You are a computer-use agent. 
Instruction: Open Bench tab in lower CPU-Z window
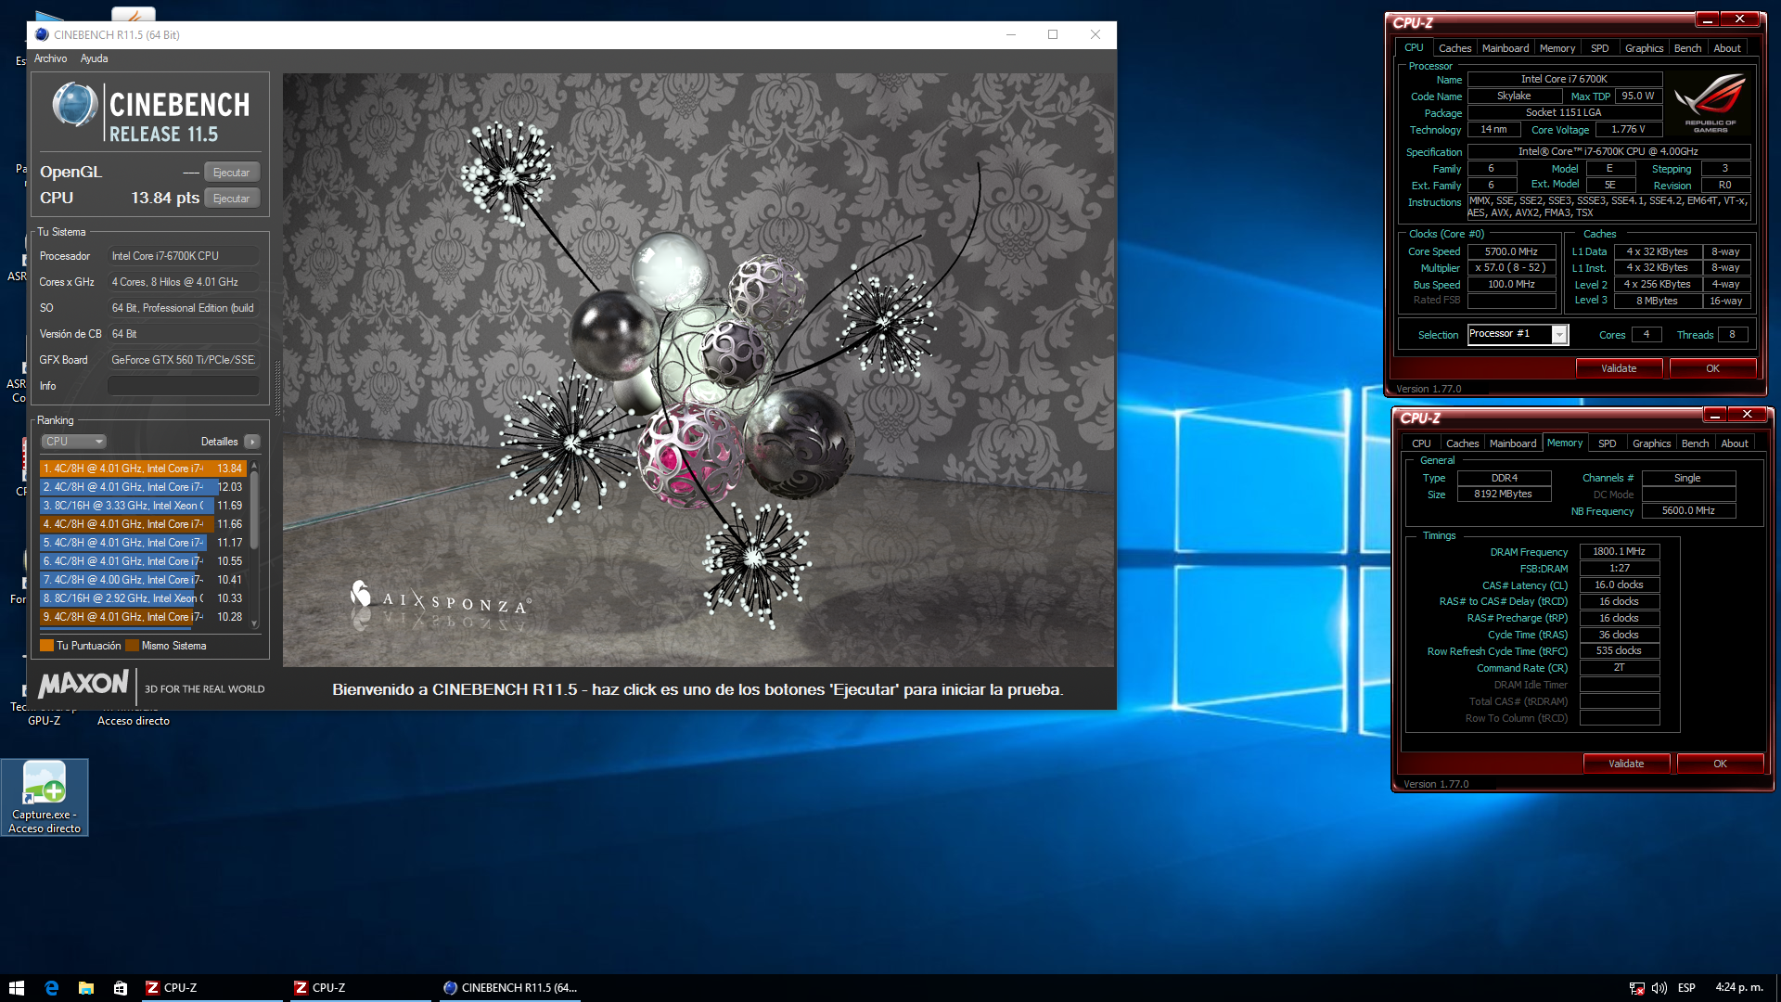tap(1695, 443)
